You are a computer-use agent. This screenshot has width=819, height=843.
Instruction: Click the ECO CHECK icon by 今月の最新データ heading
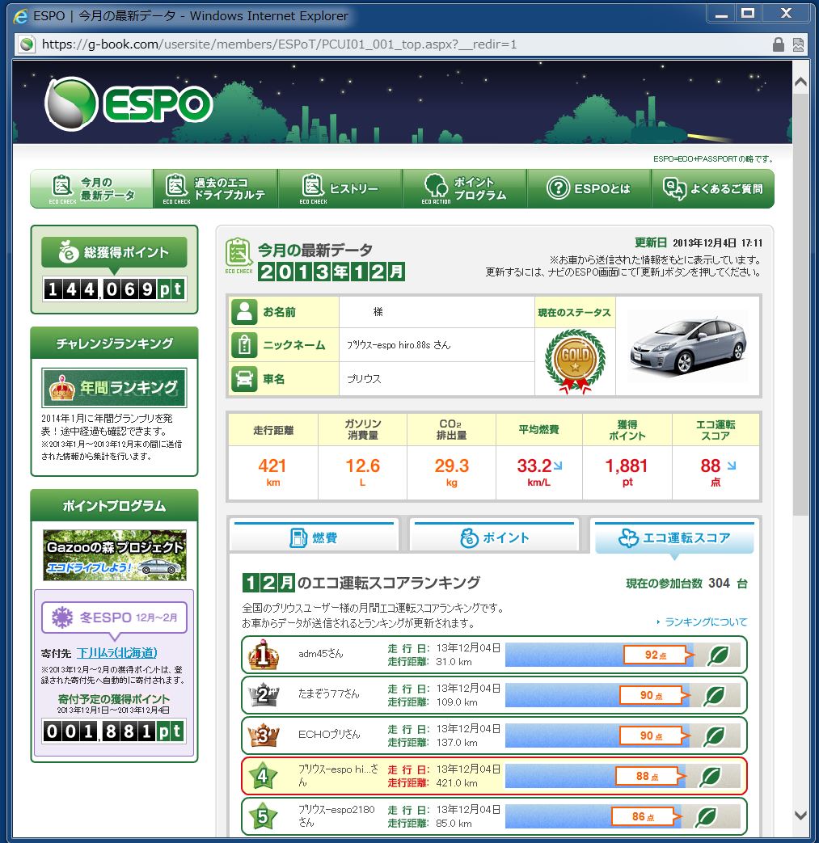coord(239,256)
